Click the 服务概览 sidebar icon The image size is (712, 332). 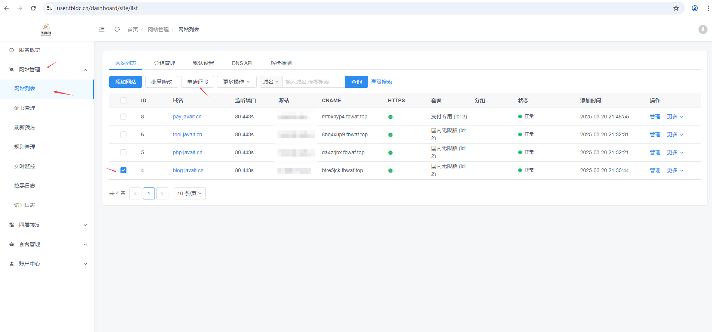tap(12, 50)
